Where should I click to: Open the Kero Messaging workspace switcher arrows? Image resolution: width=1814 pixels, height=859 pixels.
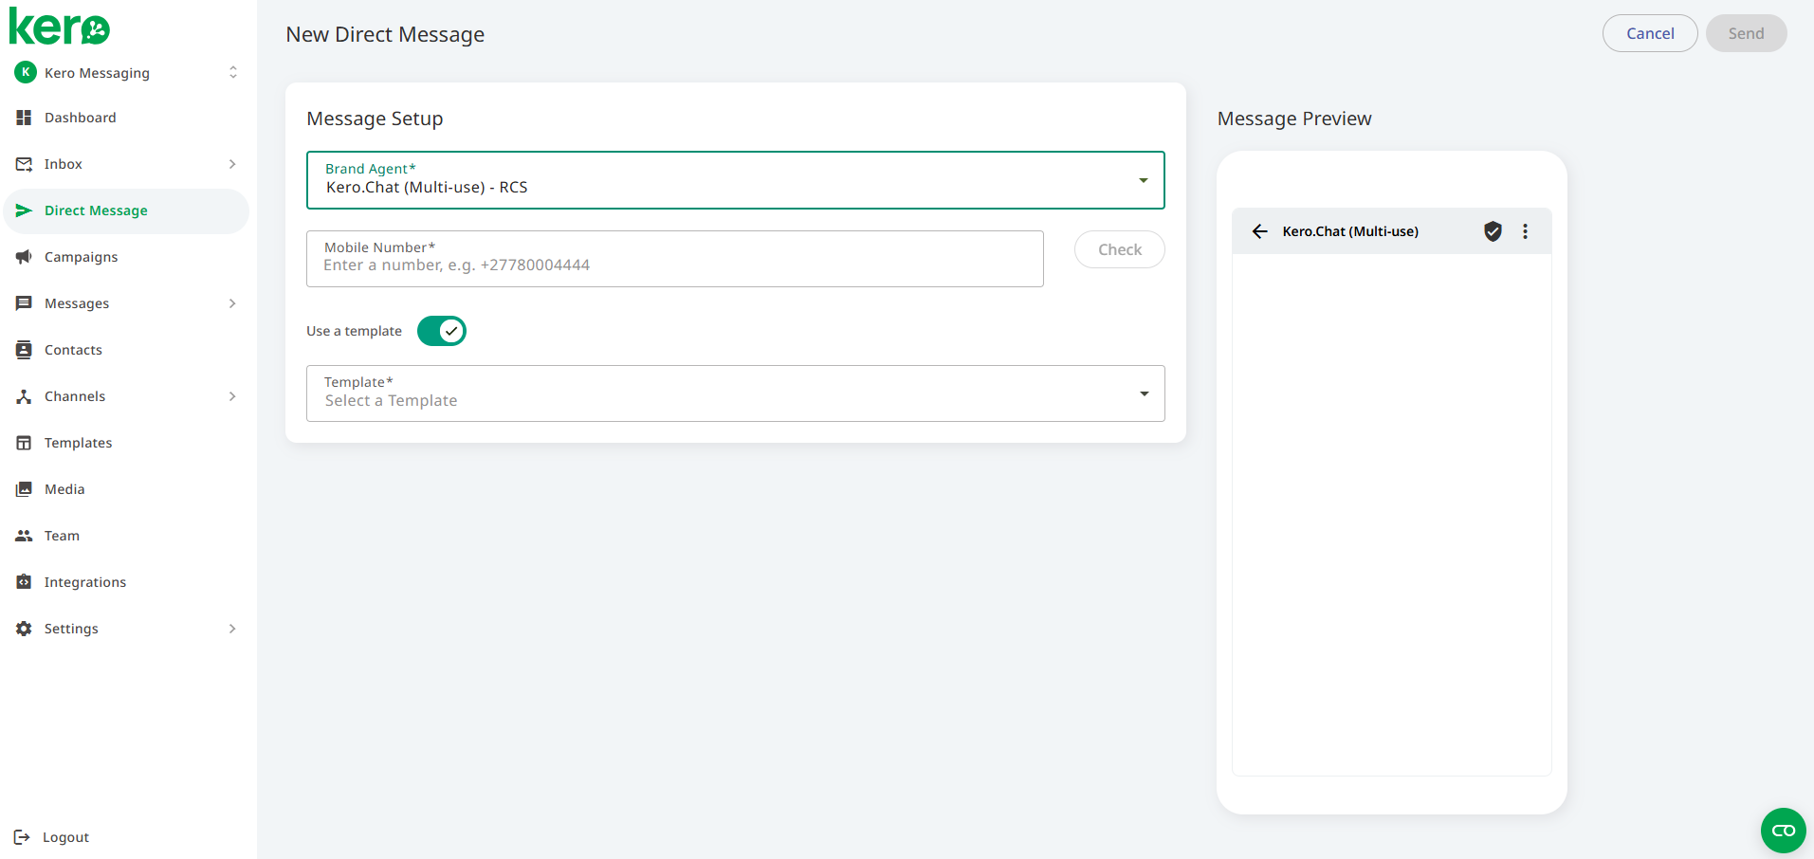click(x=233, y=72)
